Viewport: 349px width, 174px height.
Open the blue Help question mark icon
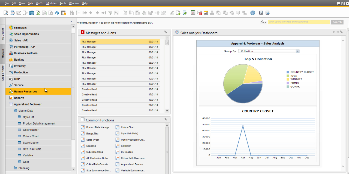253,13
